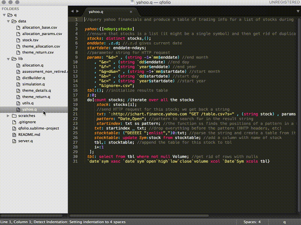Click the utils.q file icon
The width and height of the screenshot is (301, 225).
pyautogui.click(x=18, y=103)
